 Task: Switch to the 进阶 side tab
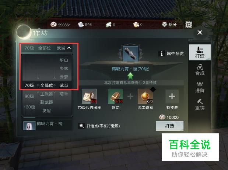pyautogui.click(x=200, y=87)
